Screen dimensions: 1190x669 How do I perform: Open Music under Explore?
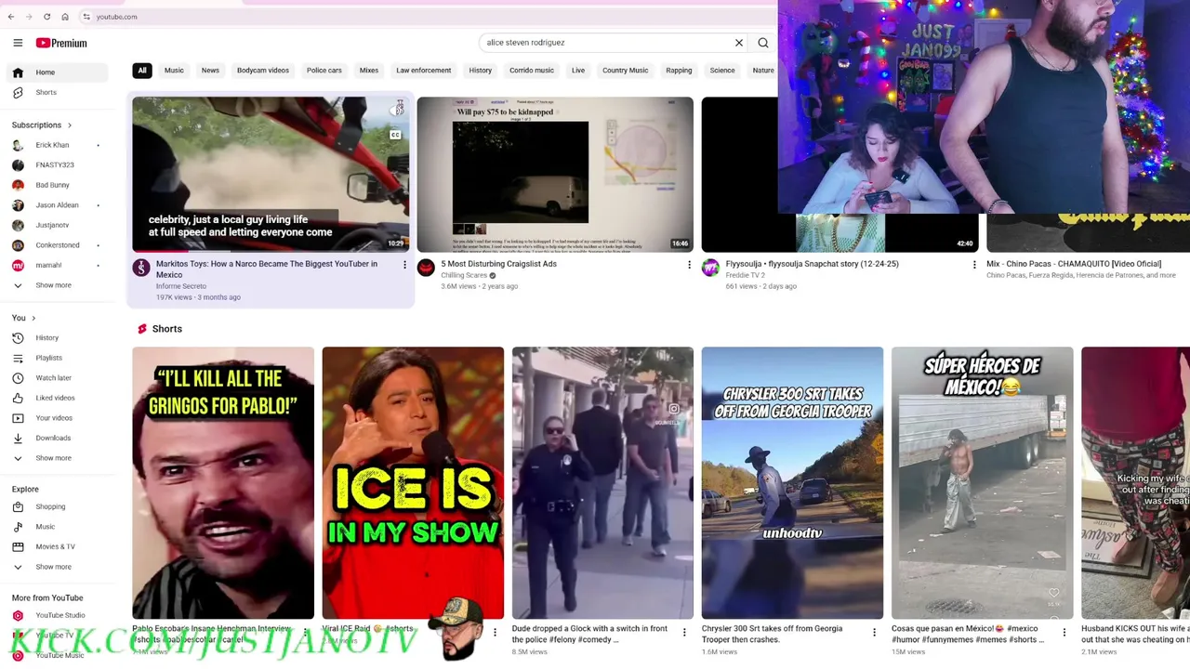click(x=56, y=527)
